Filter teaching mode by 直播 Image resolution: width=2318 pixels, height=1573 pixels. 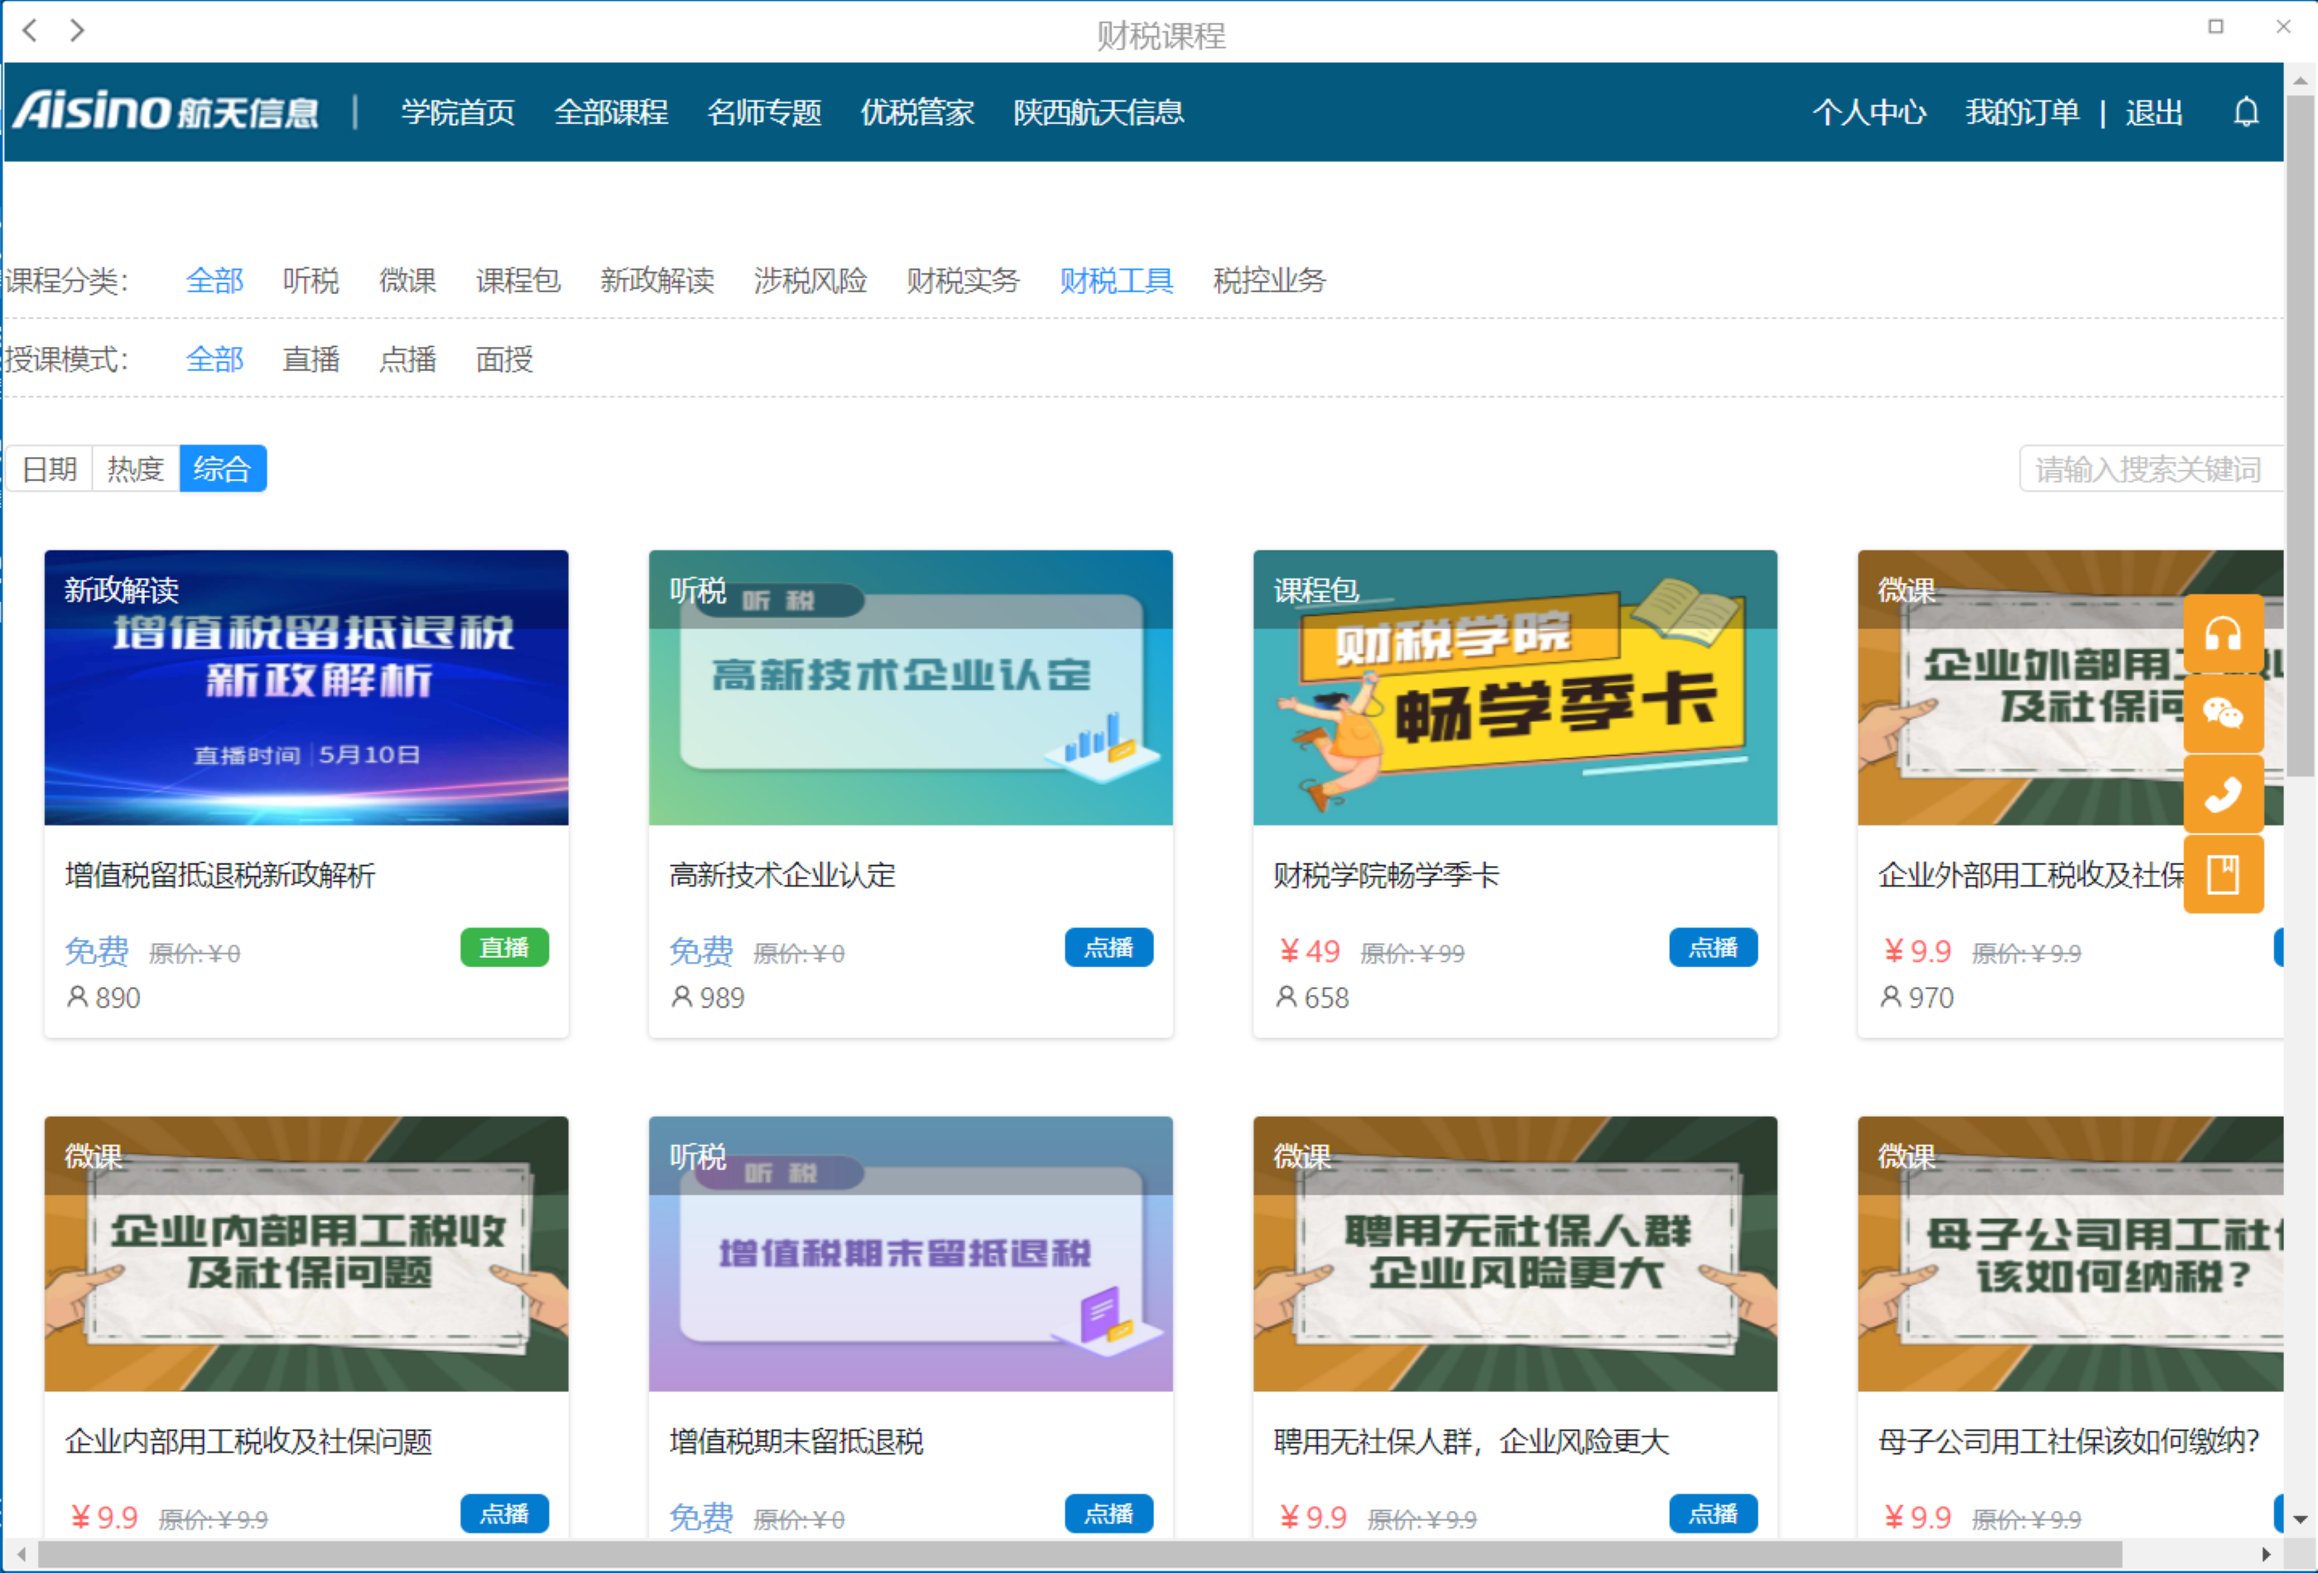pos(311,359)
